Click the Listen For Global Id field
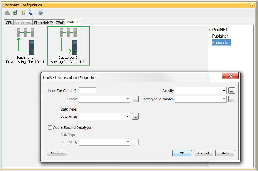Image resolution: width=258 pixels, height=171 pixels. pos(87,91)
